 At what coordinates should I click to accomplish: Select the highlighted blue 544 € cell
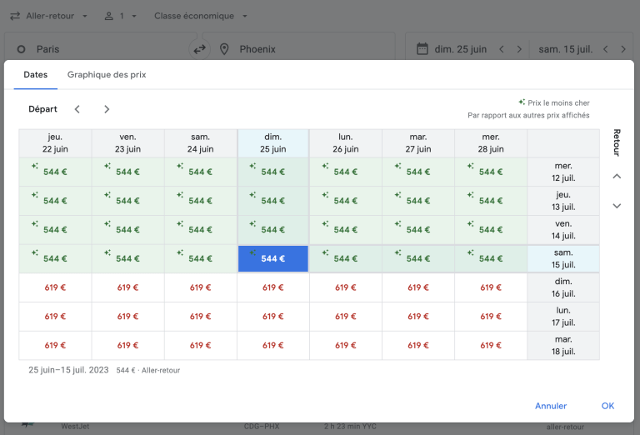pos(273,258)
